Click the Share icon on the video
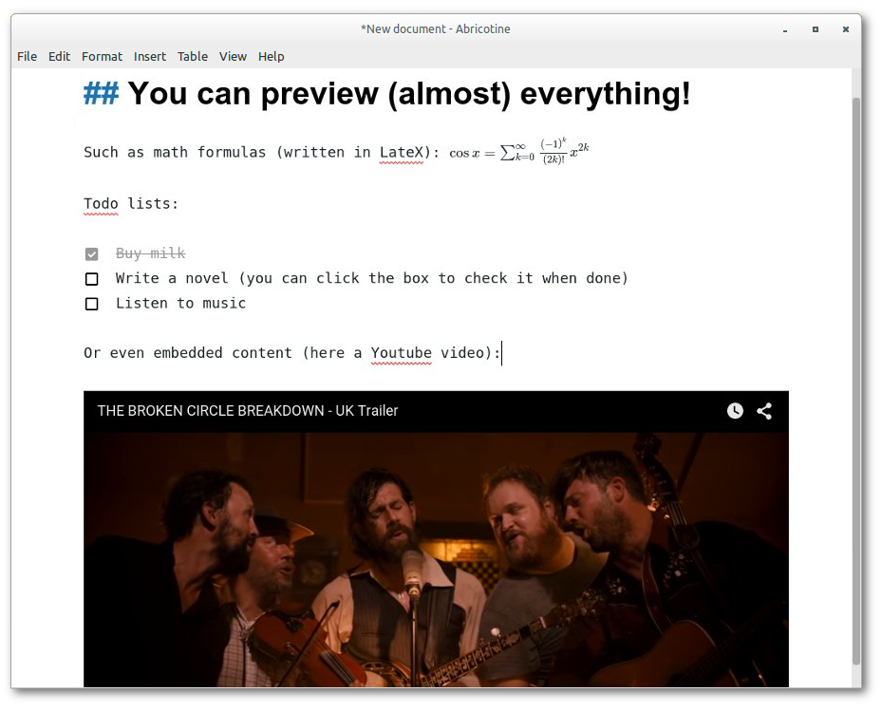 pyautogui.click(x=764, y=411)
